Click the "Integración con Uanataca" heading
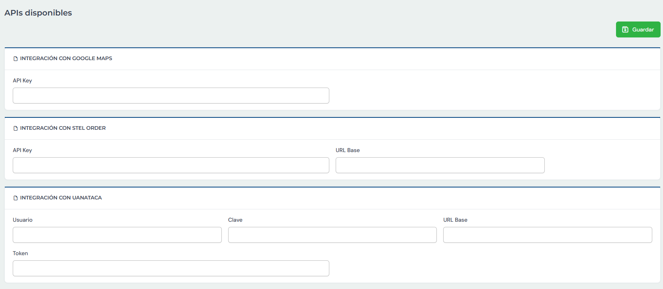This screenshot has width=663, height=289. 61,198
